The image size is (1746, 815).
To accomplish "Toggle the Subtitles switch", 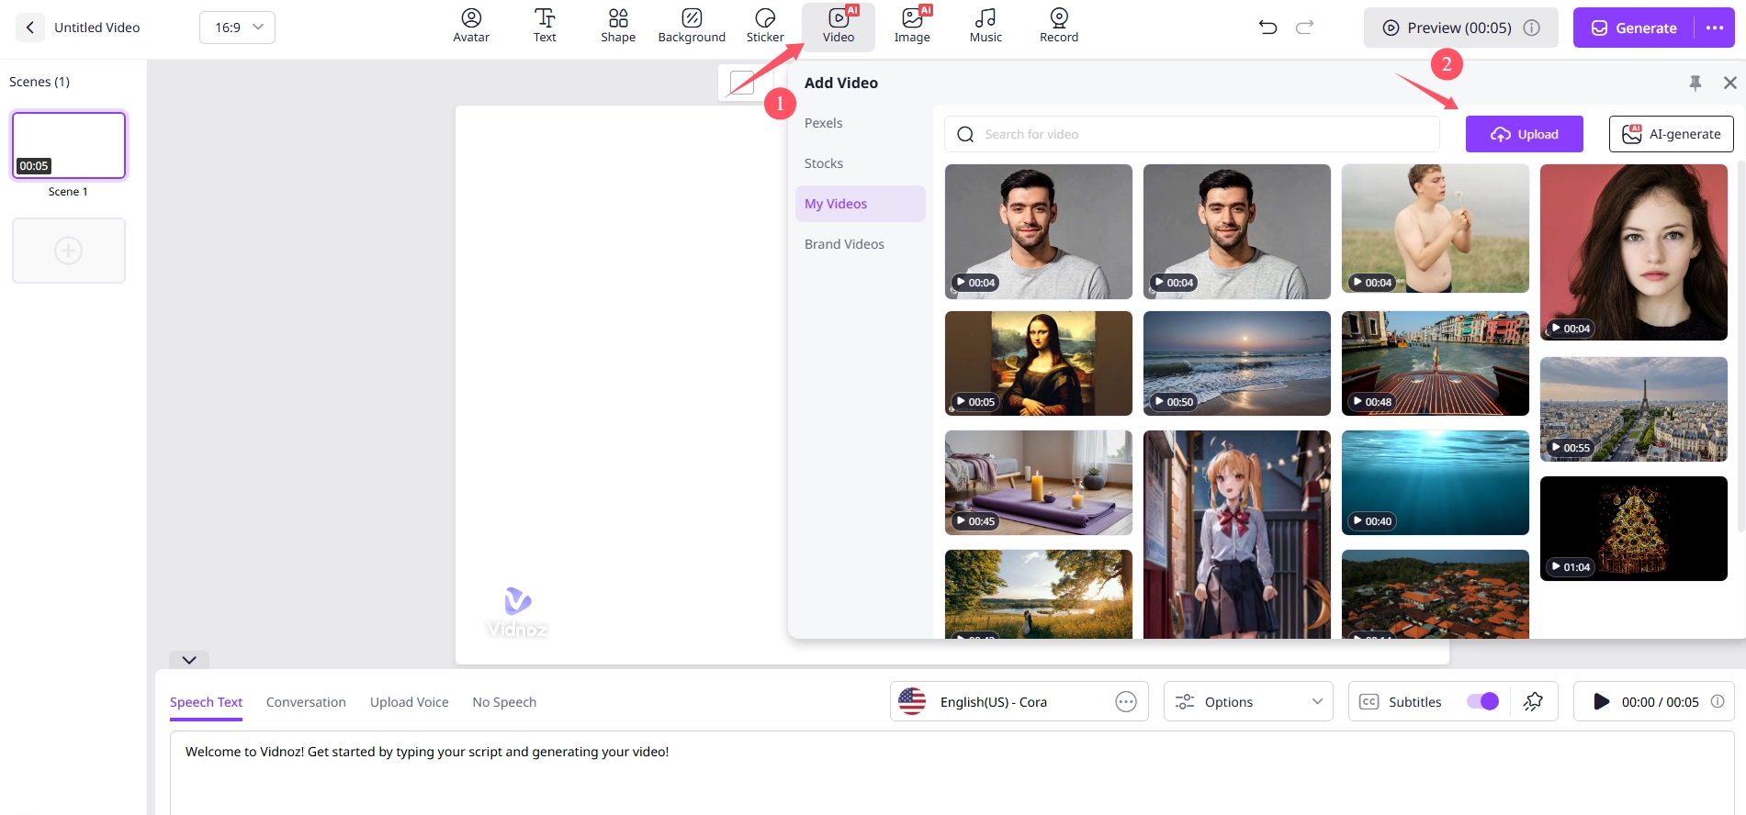I will pyautogui.click(x=1482, y=701).
